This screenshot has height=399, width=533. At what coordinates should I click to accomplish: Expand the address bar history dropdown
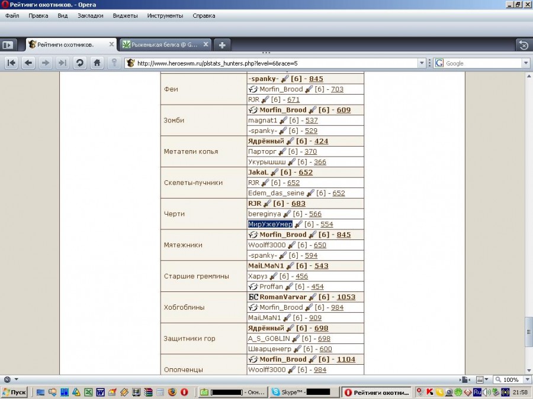pos(422,63)
